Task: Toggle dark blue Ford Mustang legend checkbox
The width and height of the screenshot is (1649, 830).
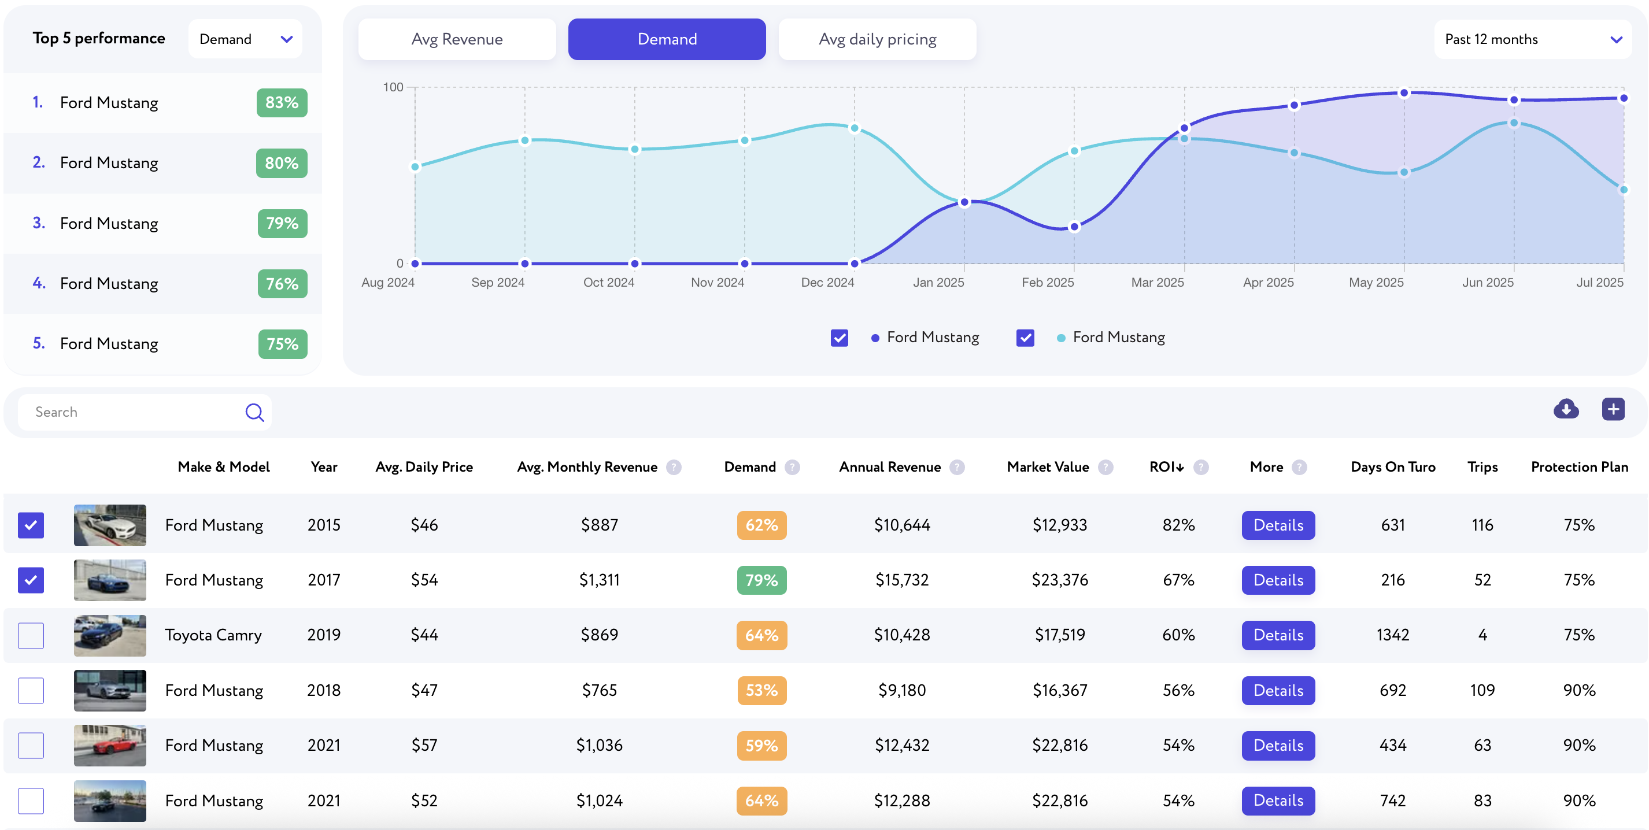Action: [x=839, y=337]
